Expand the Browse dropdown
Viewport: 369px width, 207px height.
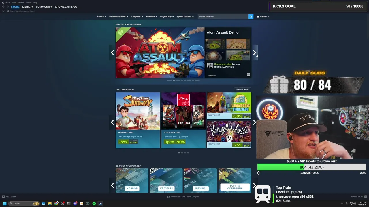pyautogui.click(x=101, y=16)
